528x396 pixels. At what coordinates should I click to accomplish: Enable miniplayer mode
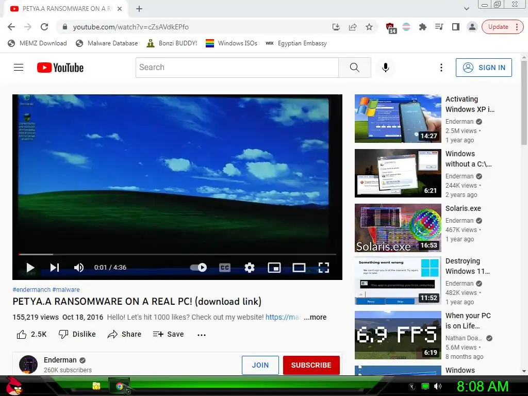274,268
